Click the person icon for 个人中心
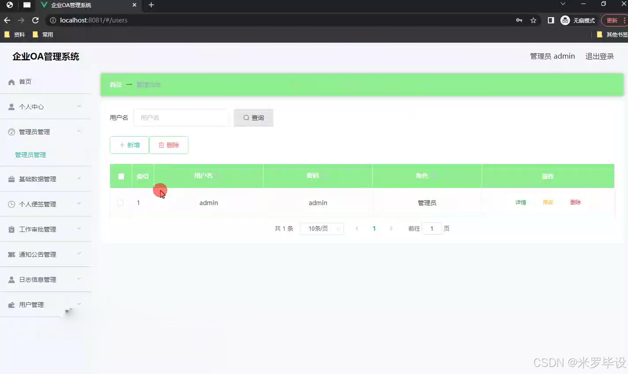Screen dimensions: 628x374 [11, 107]
